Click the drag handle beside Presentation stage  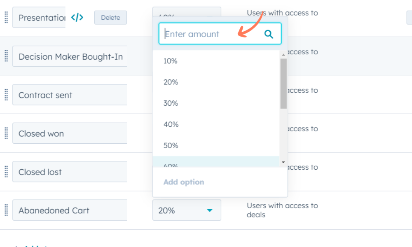[6, 17]
